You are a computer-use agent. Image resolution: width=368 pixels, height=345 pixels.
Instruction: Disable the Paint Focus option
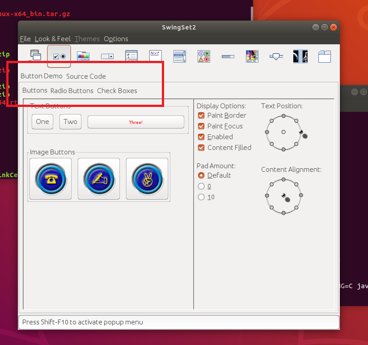[201, 126]
